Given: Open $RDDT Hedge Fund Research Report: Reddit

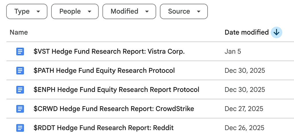Looking at the screenshot, I should [103, 128].
